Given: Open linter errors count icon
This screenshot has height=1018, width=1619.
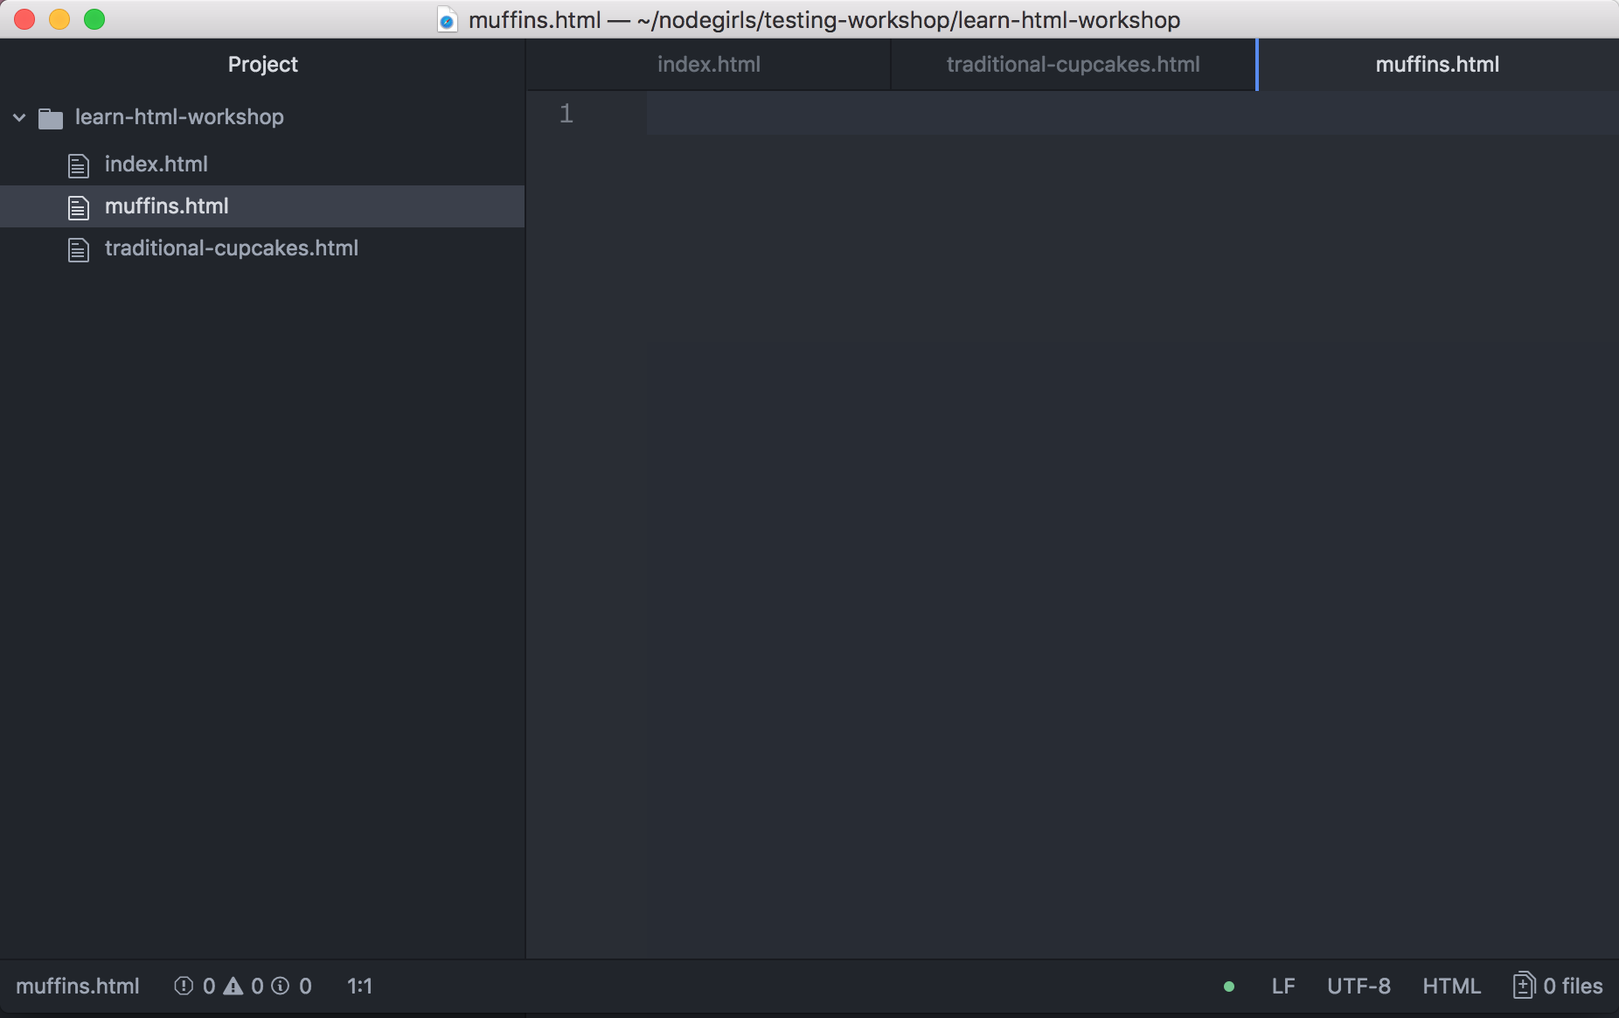Looking at the screenshot, I should [x=184, y=987].
